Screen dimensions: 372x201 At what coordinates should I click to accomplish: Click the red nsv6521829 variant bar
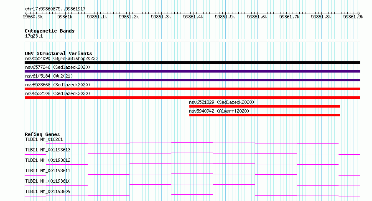265,106
